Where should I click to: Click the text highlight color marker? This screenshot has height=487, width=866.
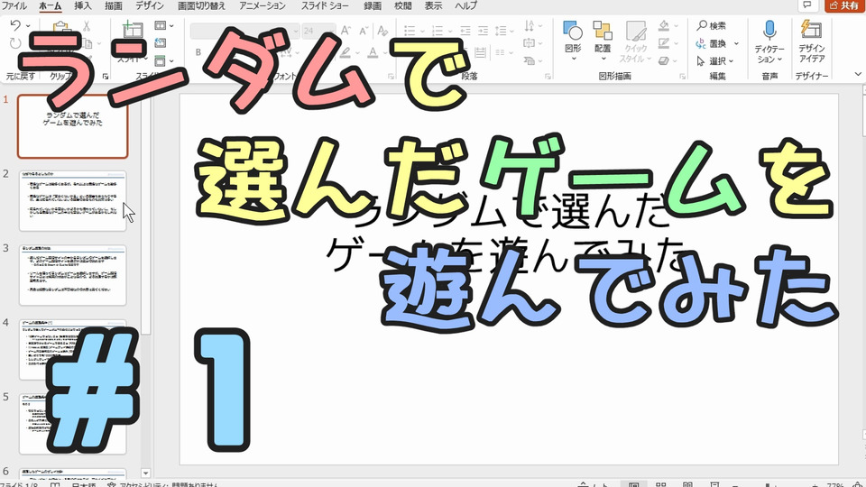tap(345, 52)
